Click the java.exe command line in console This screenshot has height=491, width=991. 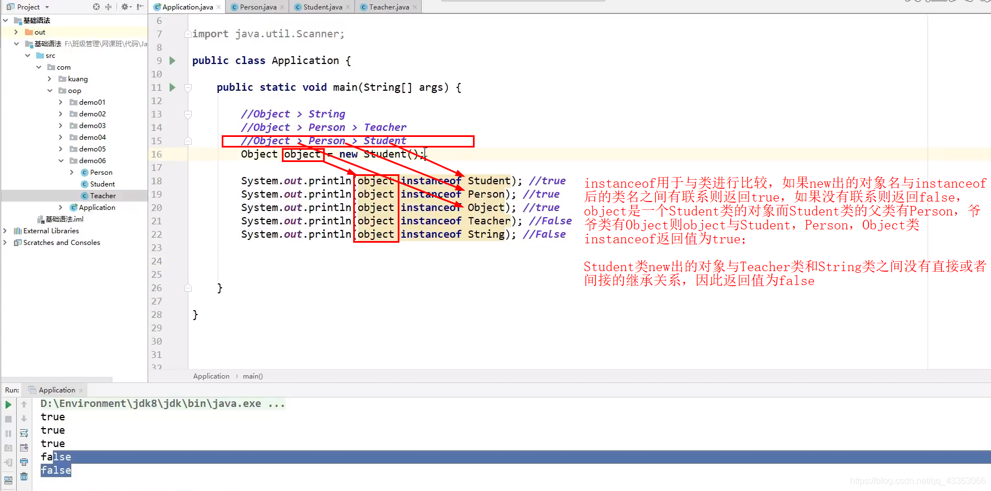[x=163, y=404]
